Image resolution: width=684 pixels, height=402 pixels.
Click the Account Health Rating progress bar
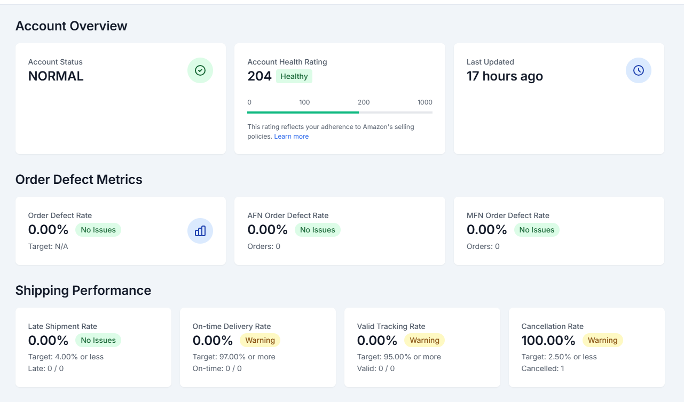[x=340, y=112]
